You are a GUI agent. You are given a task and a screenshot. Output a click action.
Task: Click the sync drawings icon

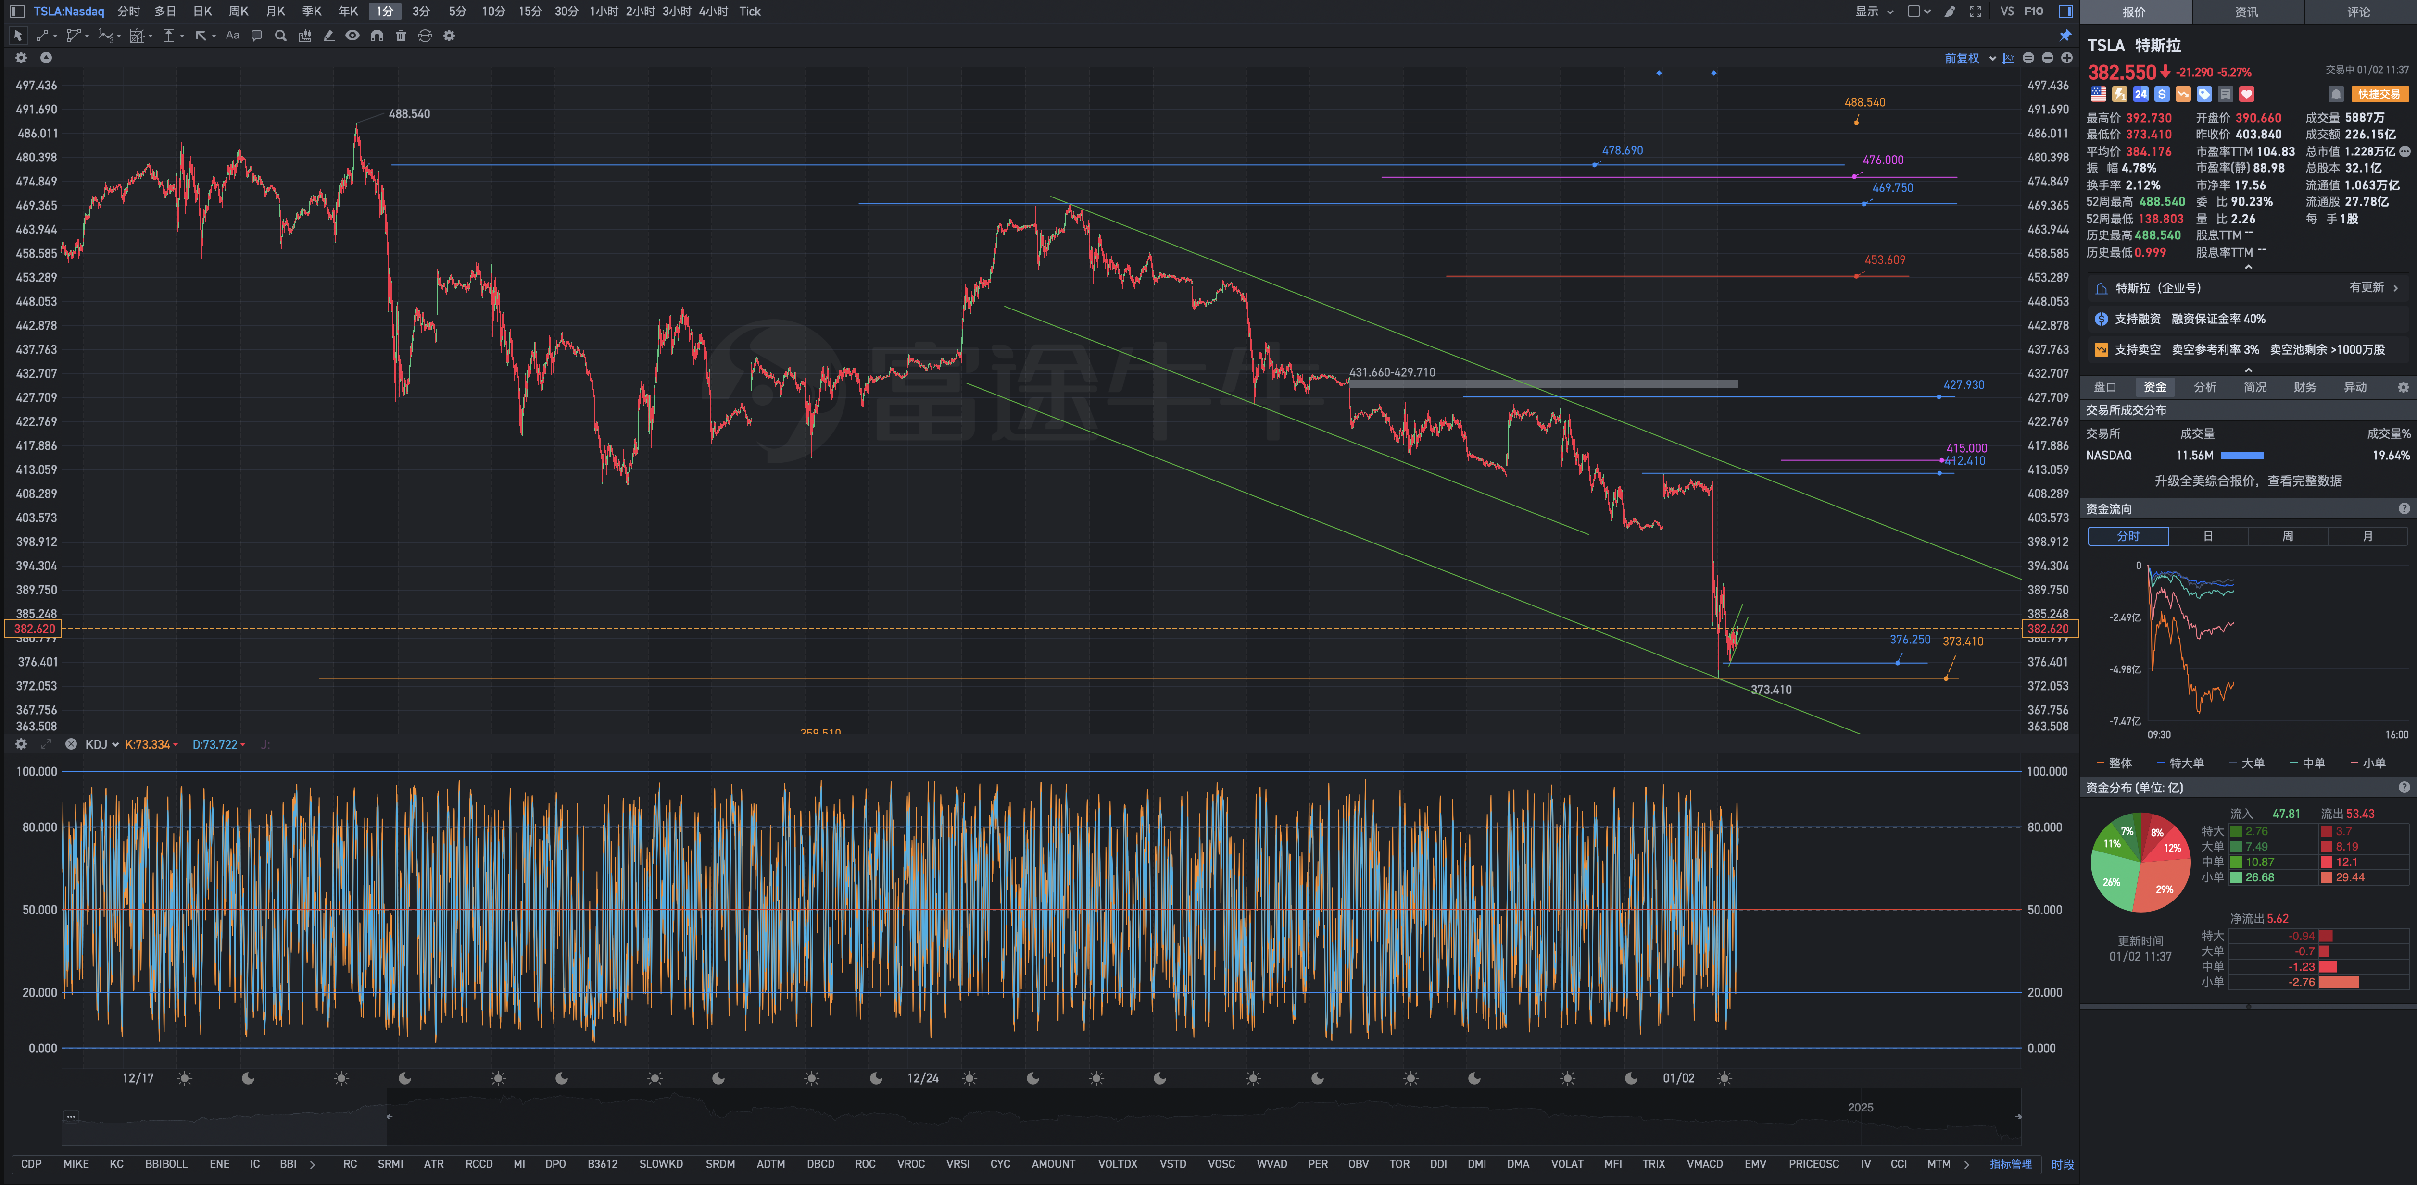point(425,36)
